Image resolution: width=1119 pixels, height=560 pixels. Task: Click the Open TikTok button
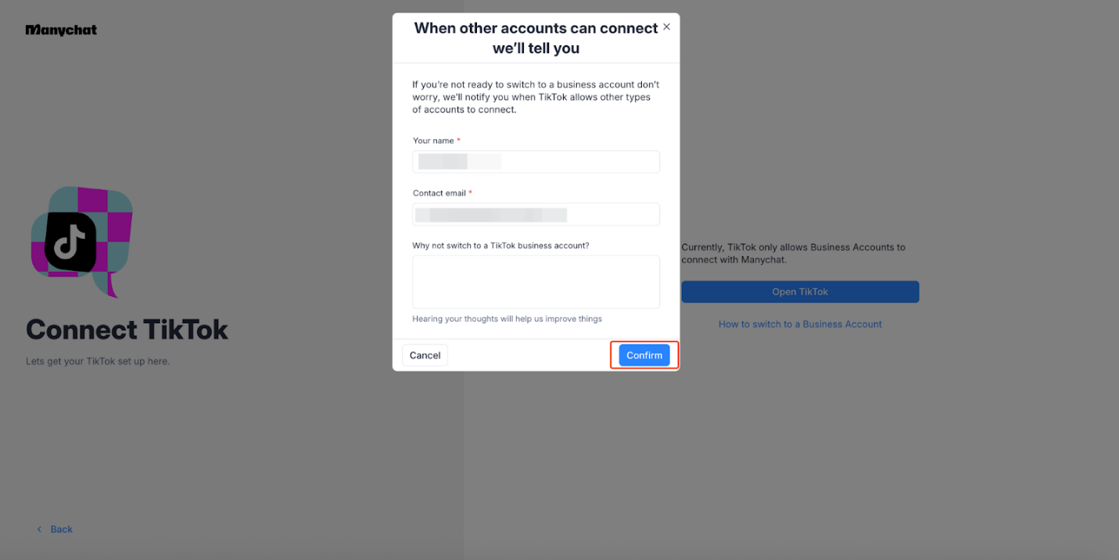[800, 292]
